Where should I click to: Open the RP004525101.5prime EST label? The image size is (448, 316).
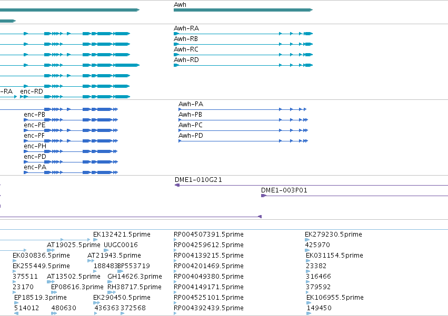[x=208, y=298]
